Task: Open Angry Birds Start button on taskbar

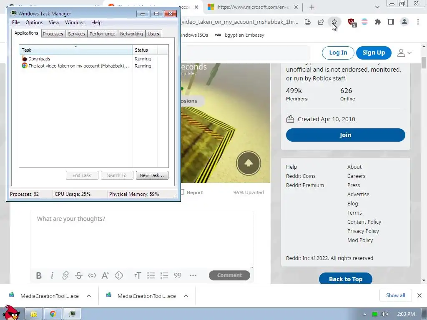Action: [x=11, y=313]
